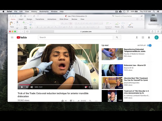Open the YouTube apps grid
The image size is (162, 121).
click(143, 38)
